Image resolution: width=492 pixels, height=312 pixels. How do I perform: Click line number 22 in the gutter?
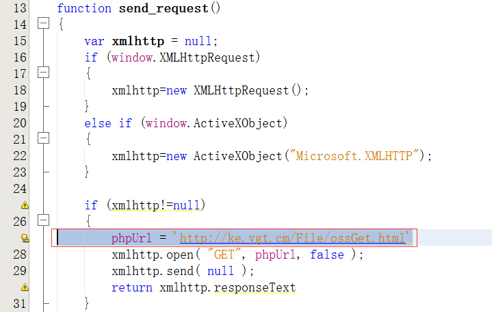20,156
